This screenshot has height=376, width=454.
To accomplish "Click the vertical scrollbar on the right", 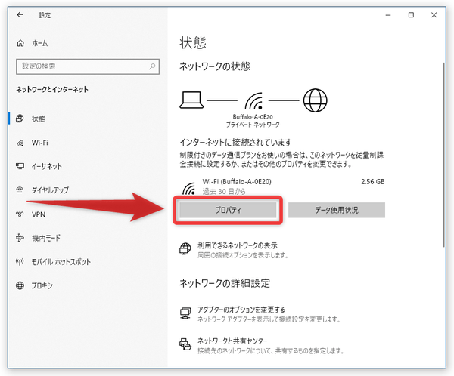I will click(x=443, y=155).
